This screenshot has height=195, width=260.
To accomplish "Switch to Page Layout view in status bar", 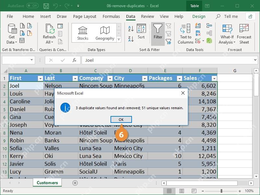I will [x=182, y=191].
